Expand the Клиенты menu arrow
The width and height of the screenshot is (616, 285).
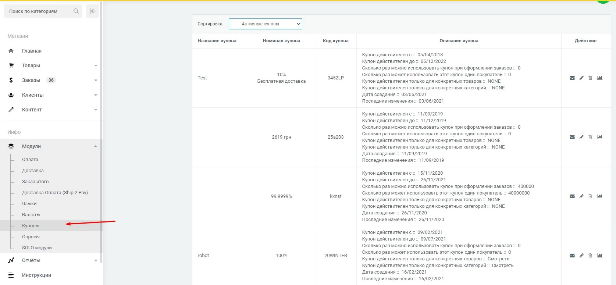click(96, 95)
